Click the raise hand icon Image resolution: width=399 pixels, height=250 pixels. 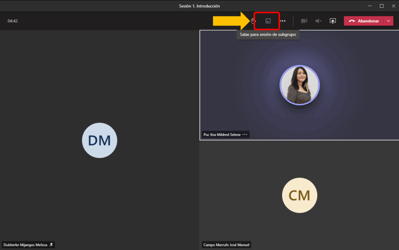(x=254, y=21)
